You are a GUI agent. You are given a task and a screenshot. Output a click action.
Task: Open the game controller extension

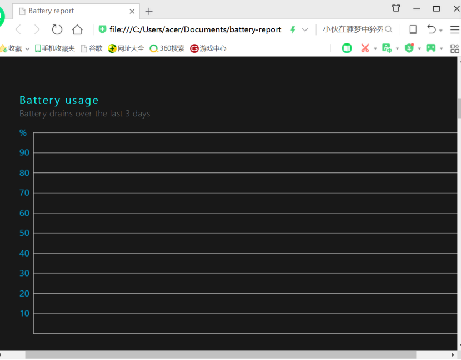(x=430, y=48)
